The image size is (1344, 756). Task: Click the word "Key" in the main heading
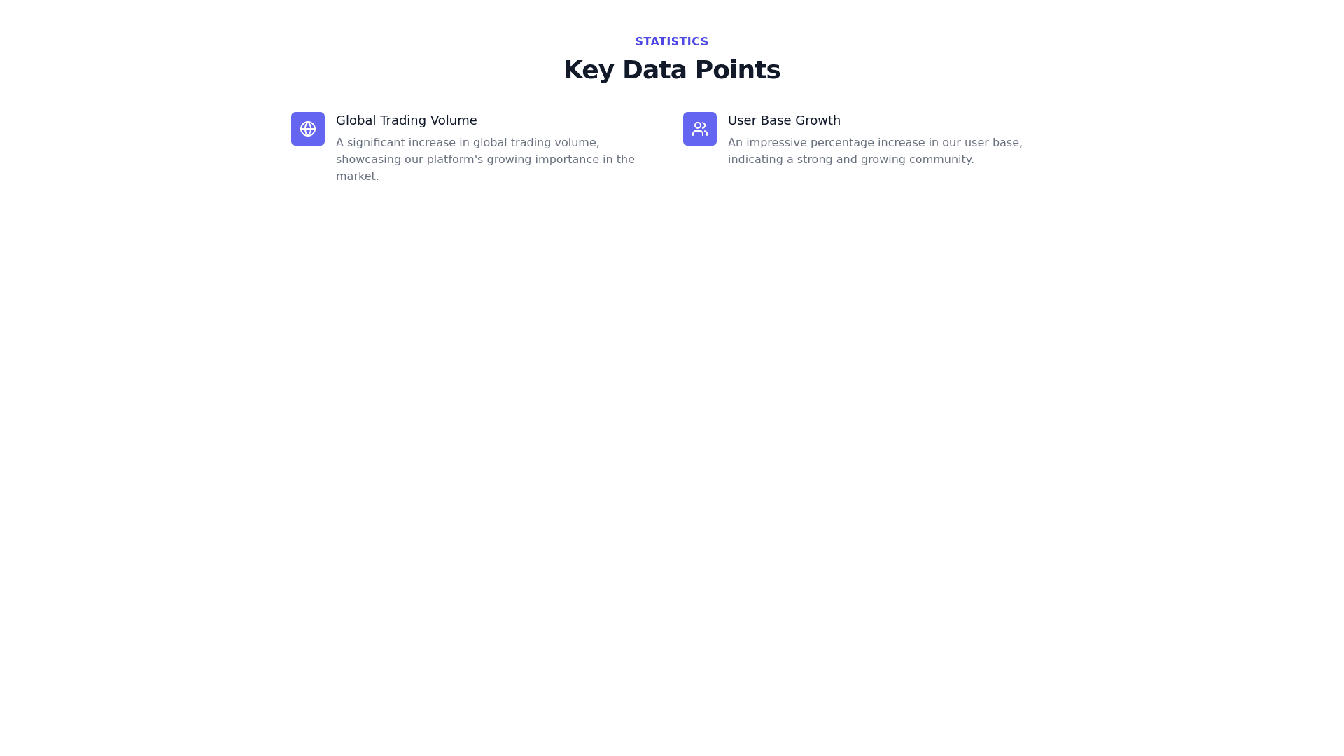pyautogui.click(x=589, y=70)
